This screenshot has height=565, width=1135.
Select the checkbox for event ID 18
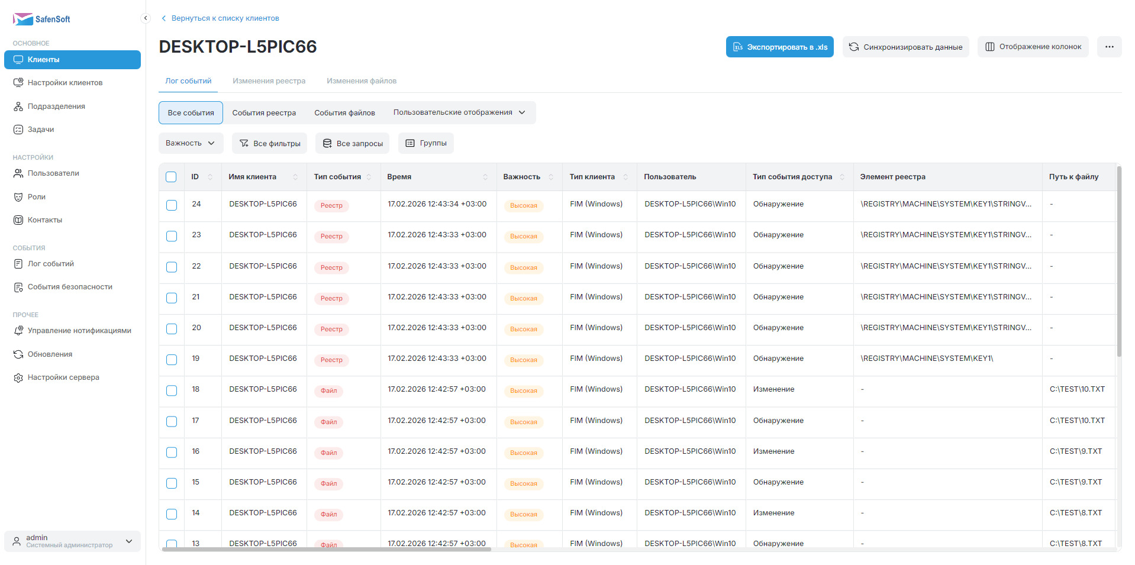point(172,390)
